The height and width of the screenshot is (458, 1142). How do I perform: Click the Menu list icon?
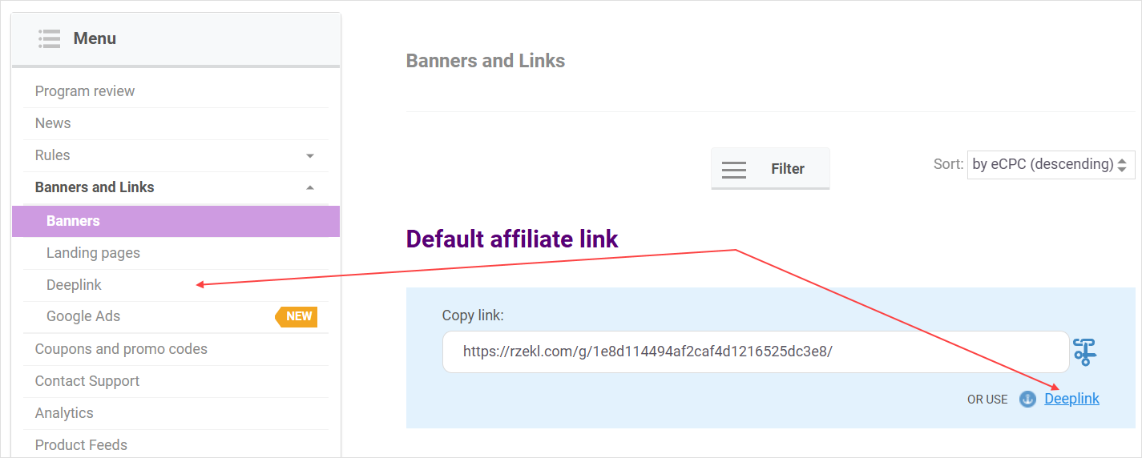(50, 38)
